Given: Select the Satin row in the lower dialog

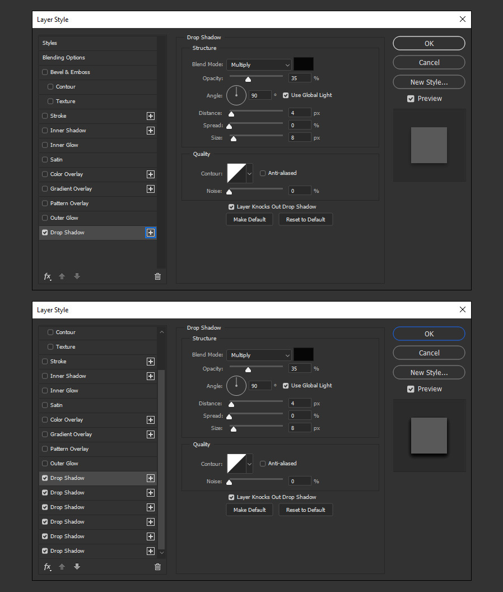Looking at the screenshot, I should (97, 405).
